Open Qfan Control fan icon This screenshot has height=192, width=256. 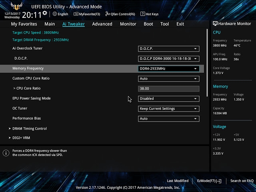pyautogui.click(x=108, y=14)
